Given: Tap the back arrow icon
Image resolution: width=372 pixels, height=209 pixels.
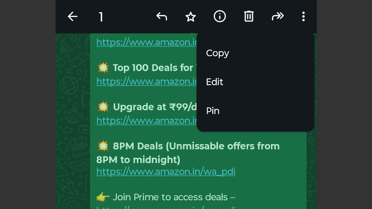Looking at the screenshot, I should (x=72, y=17).
